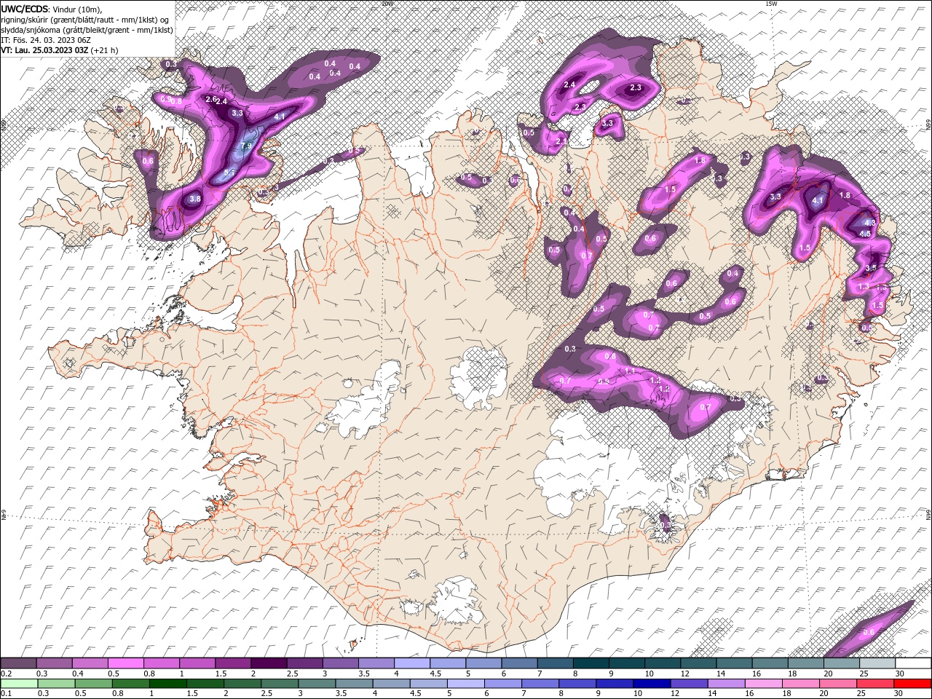Image resolution: width=932 pixels, height=699 pixels.
Task: Click the '15W' longitude label at the top
Action: pyautogui.click(x=771, y=4)
